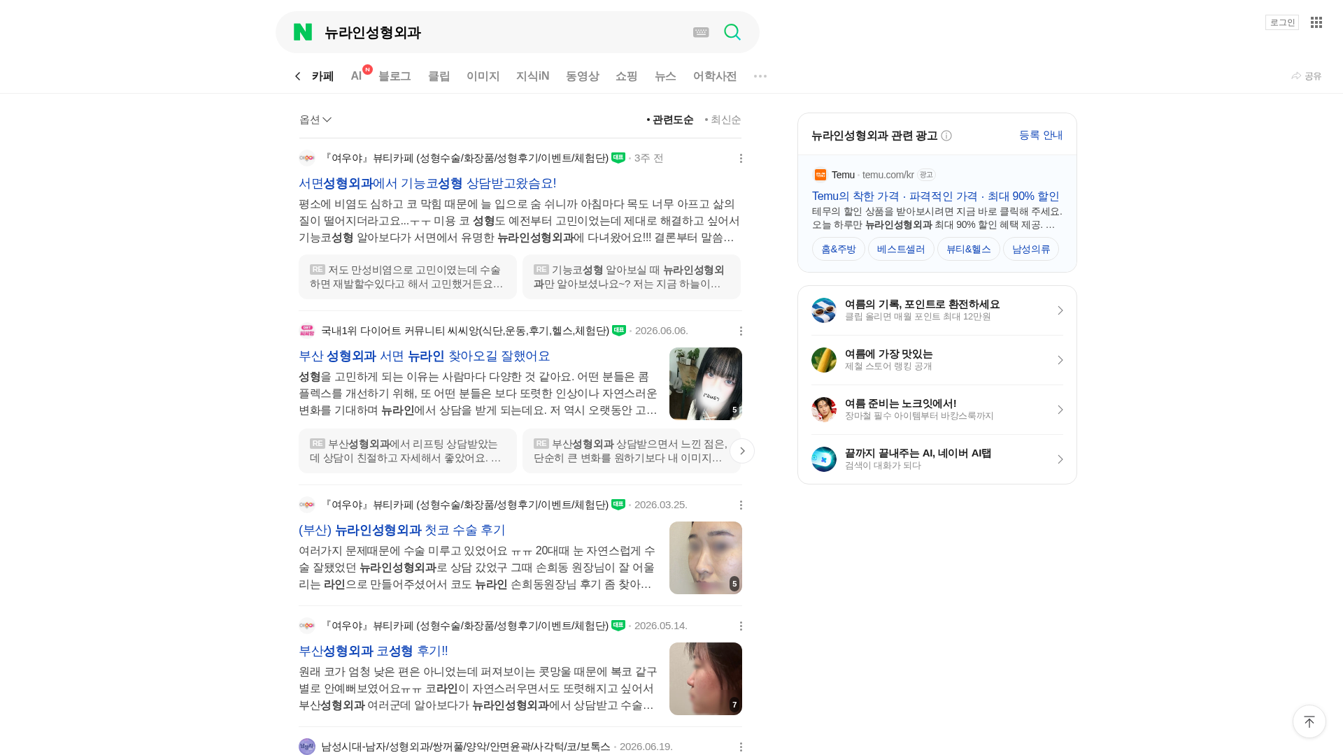1343x755 pixels.
Task: Open post (부산) 뉴라인성형외과 첫코 수술 후기
Action: [x=402, y=530]
